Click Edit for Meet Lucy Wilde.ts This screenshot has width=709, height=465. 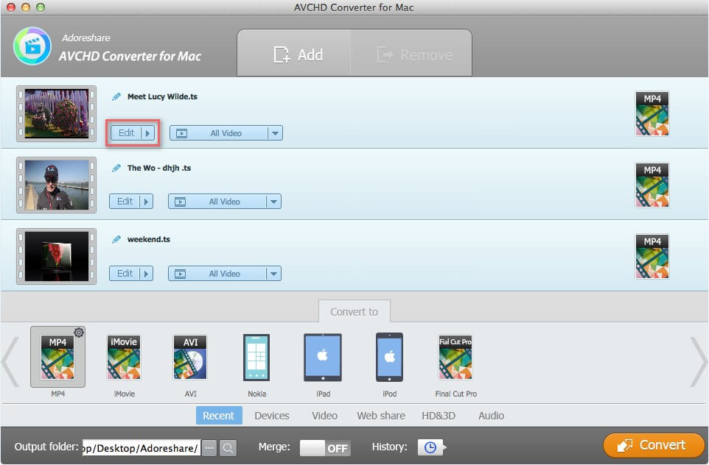[126, 133]
